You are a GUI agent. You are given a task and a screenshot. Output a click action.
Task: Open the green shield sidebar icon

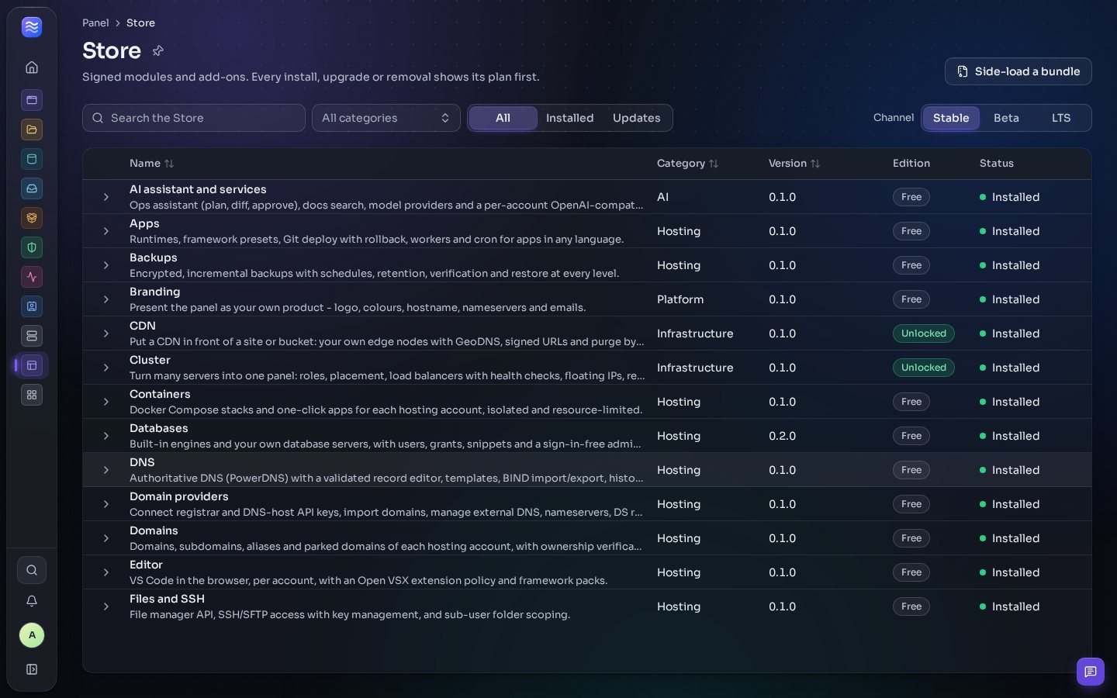(32, 247)
